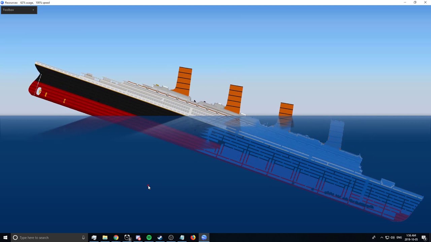Open OBS Studio from the taskbar
Screen dimensions: 431x242
coord(171,238)
